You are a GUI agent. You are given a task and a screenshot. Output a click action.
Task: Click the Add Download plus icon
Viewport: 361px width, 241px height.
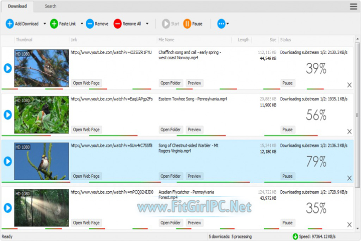pos(10,24)
